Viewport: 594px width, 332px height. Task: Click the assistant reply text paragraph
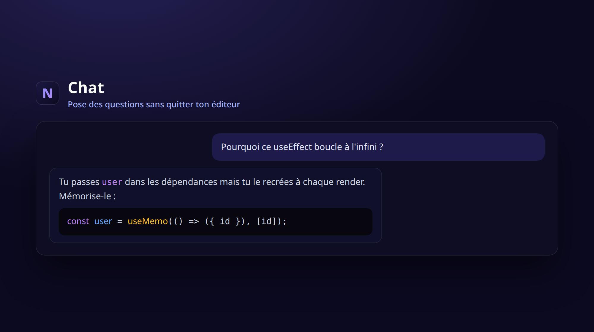[212, 189]
